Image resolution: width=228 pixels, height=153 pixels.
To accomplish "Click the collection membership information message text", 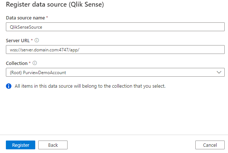I will pyautogui.click(x=90, y=86).
